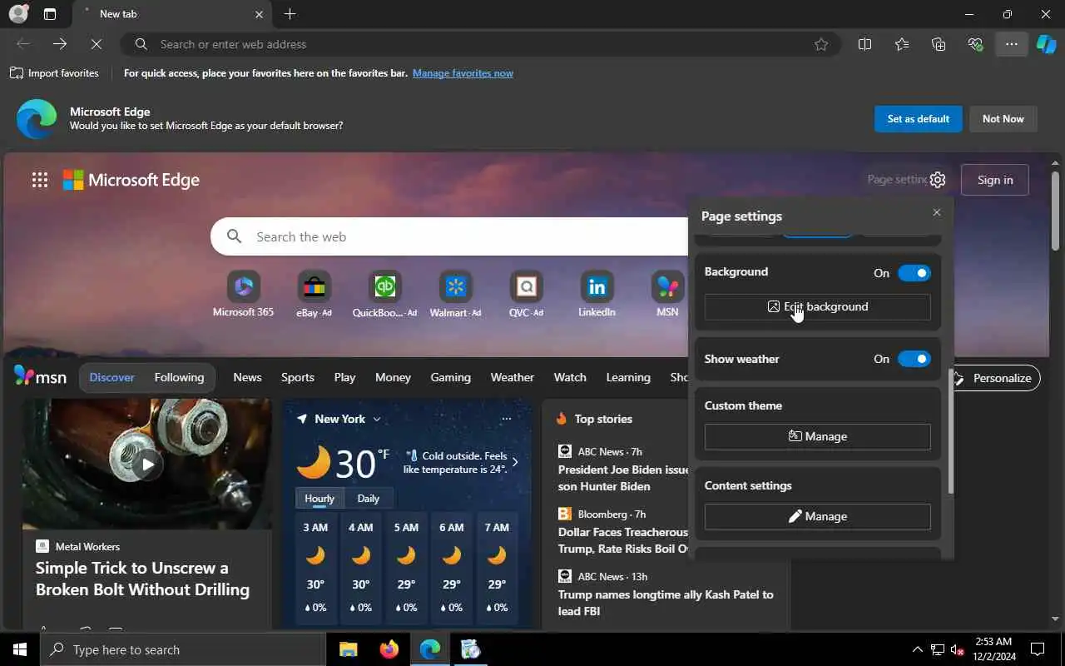This screenshot has height=666, width=1065.
Task: Launch Firefox from the taskbar
Action: coord(389,649)
